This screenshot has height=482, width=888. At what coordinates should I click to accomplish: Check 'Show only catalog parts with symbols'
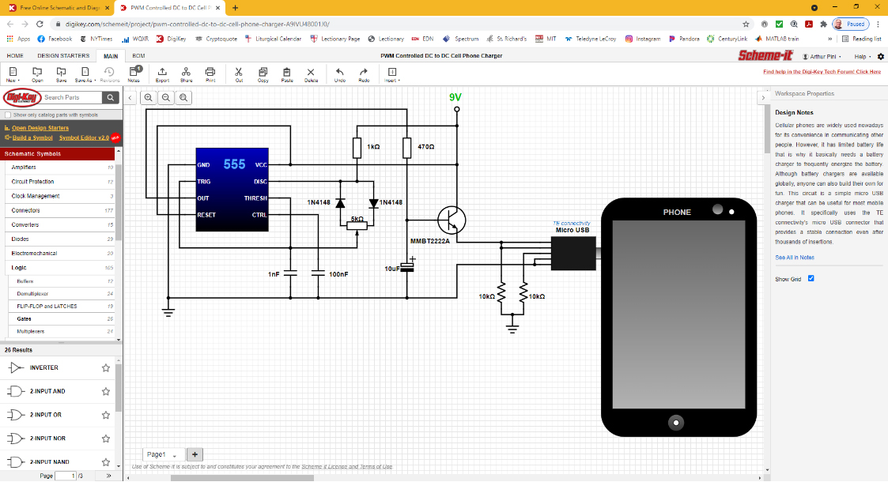(x=6, y=114)
